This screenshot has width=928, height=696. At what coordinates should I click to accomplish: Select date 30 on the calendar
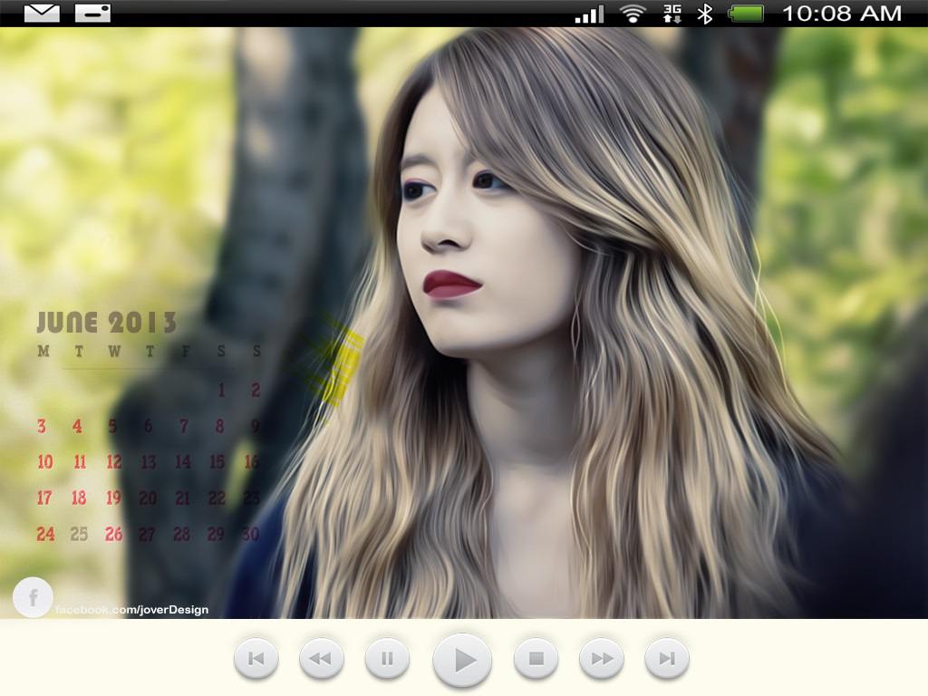click(250, 534)
